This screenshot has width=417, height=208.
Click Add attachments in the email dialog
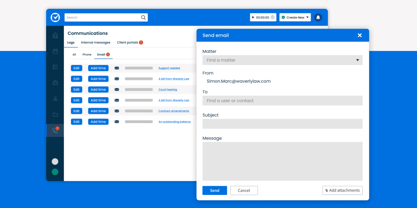[342, 190]
